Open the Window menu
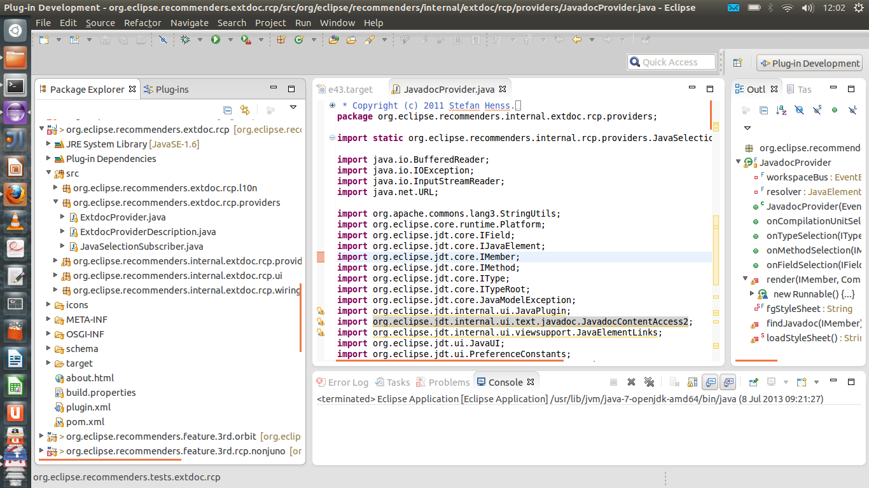This screenshot has width=869, height=488. click(337, 22)
